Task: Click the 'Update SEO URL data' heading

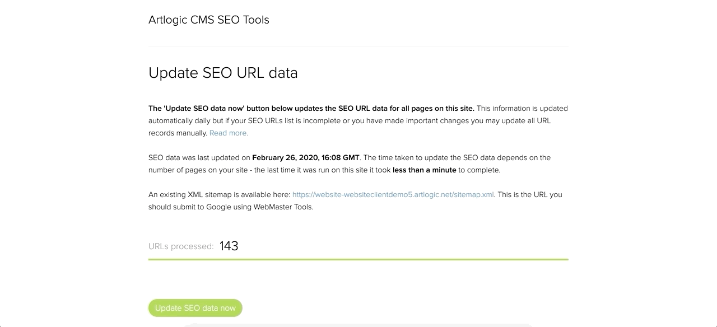Action: click(x=223, y=73)
